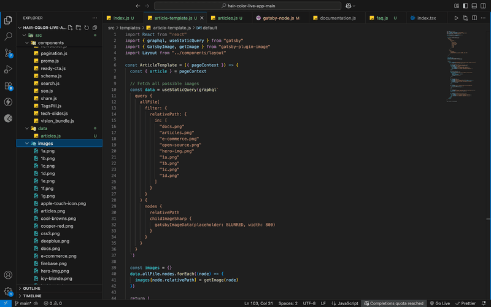Click UTF-8 encoding in status bar
Screen dimensions: 491x307
coord(309,303)
